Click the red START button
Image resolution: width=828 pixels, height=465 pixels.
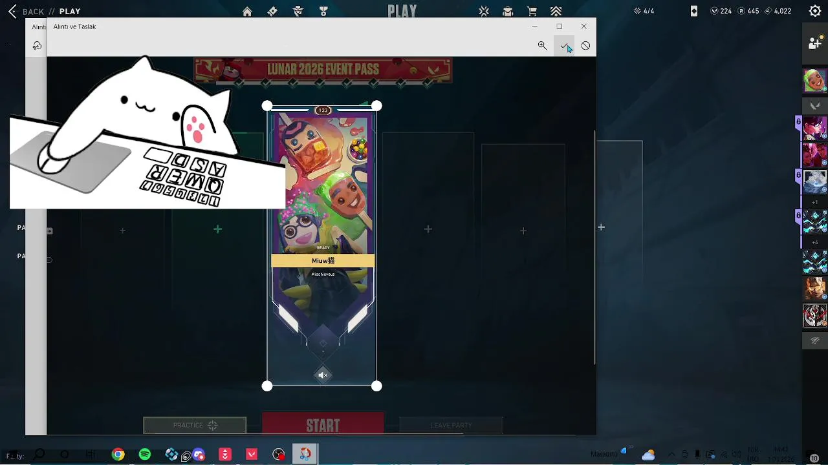(323, 424)
